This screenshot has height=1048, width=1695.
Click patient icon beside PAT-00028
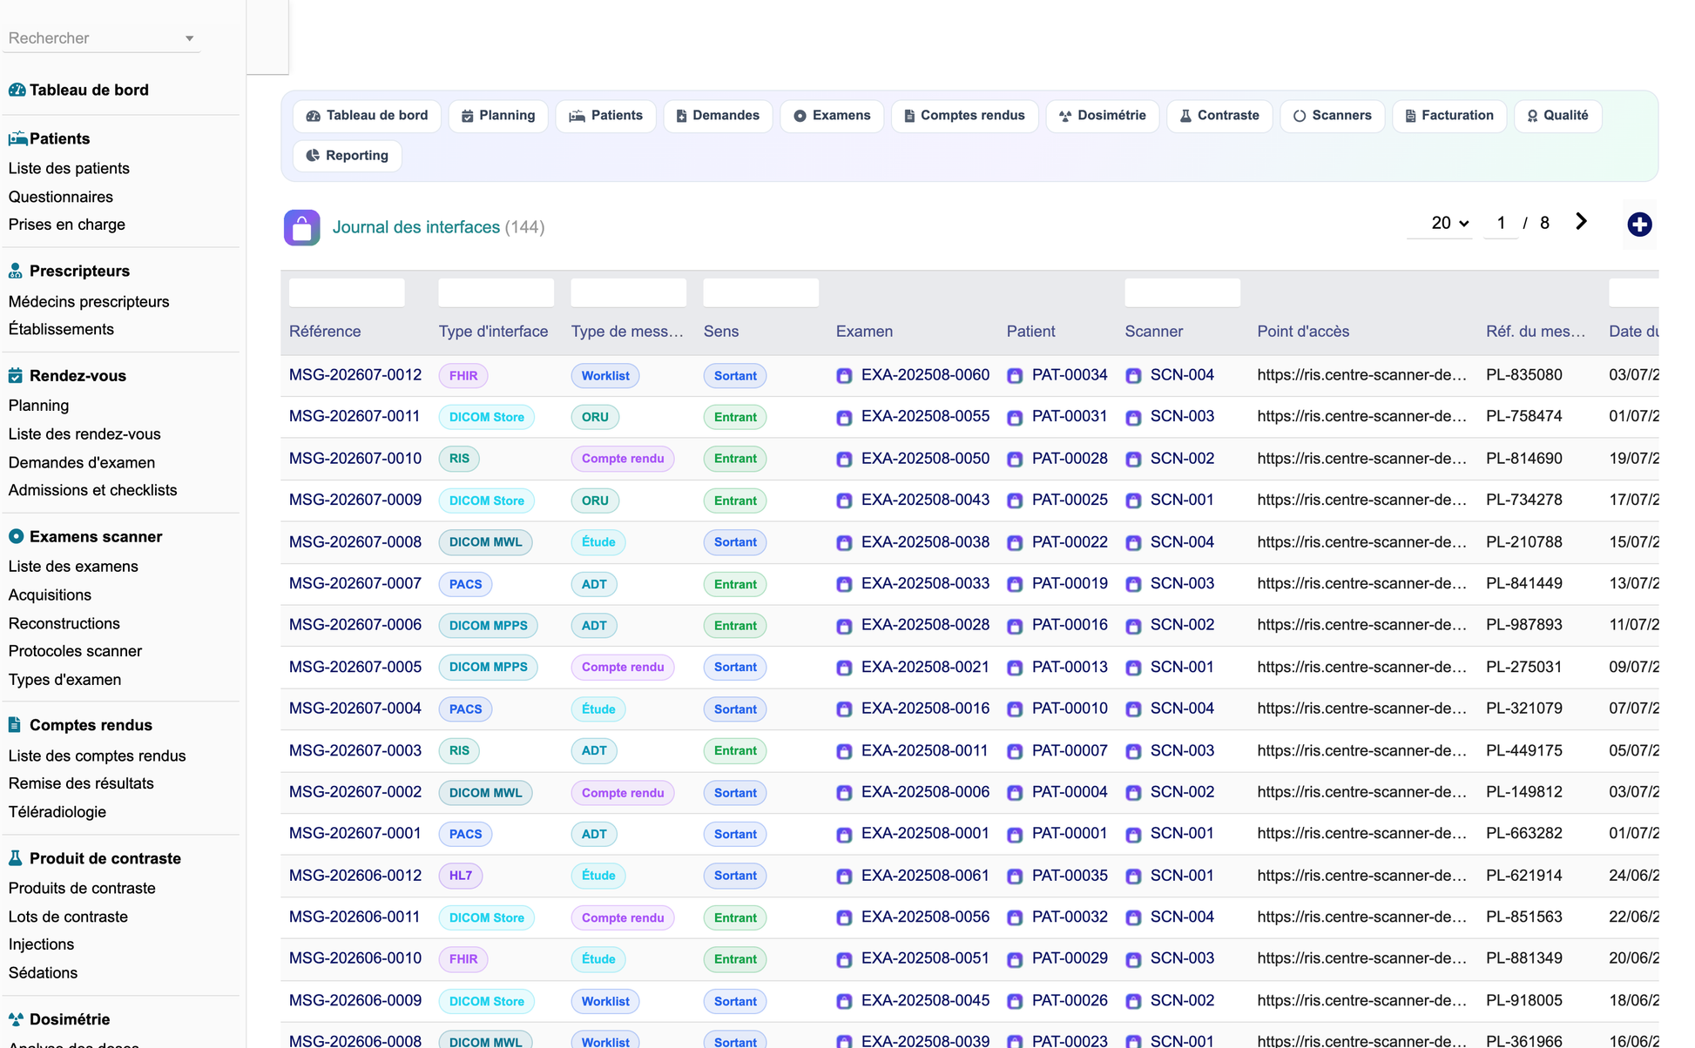pos(1015,460)
